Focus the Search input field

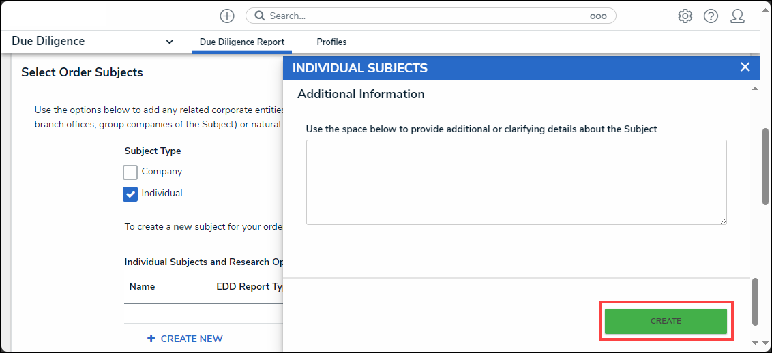click(428, 16)
